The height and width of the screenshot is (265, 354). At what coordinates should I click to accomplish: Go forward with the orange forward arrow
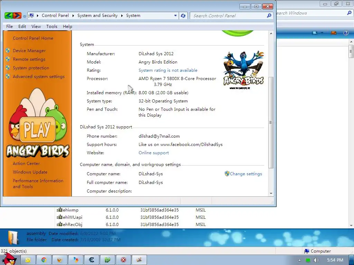(17, 16)
